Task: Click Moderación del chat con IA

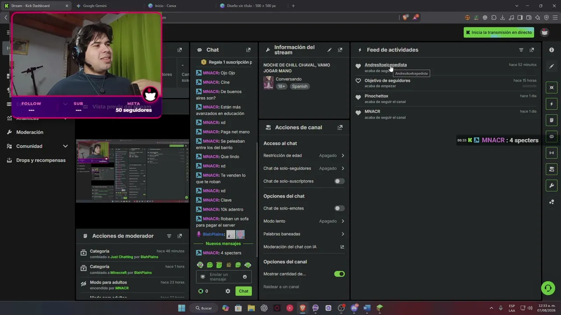Action: point(290,247)
